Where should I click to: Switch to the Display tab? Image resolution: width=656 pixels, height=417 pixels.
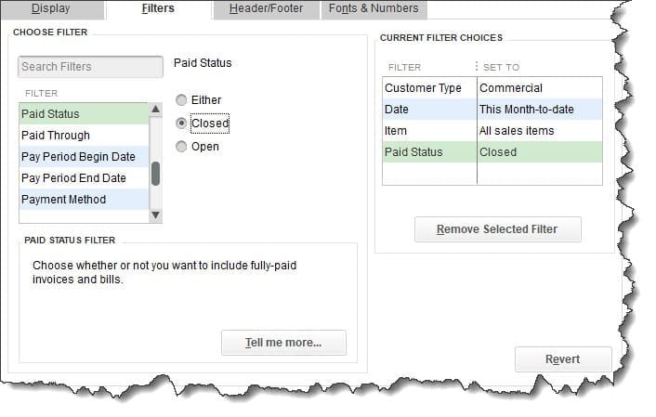point(50,9)
